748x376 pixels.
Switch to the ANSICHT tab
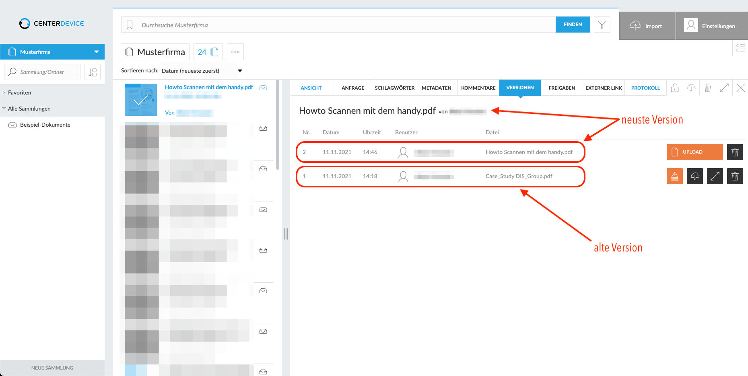[x=311, y=88]
